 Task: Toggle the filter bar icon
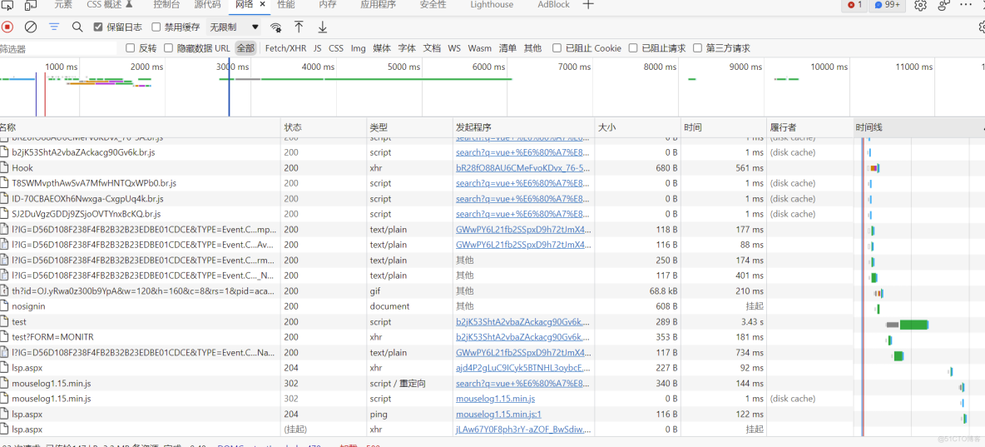point(54,27)
